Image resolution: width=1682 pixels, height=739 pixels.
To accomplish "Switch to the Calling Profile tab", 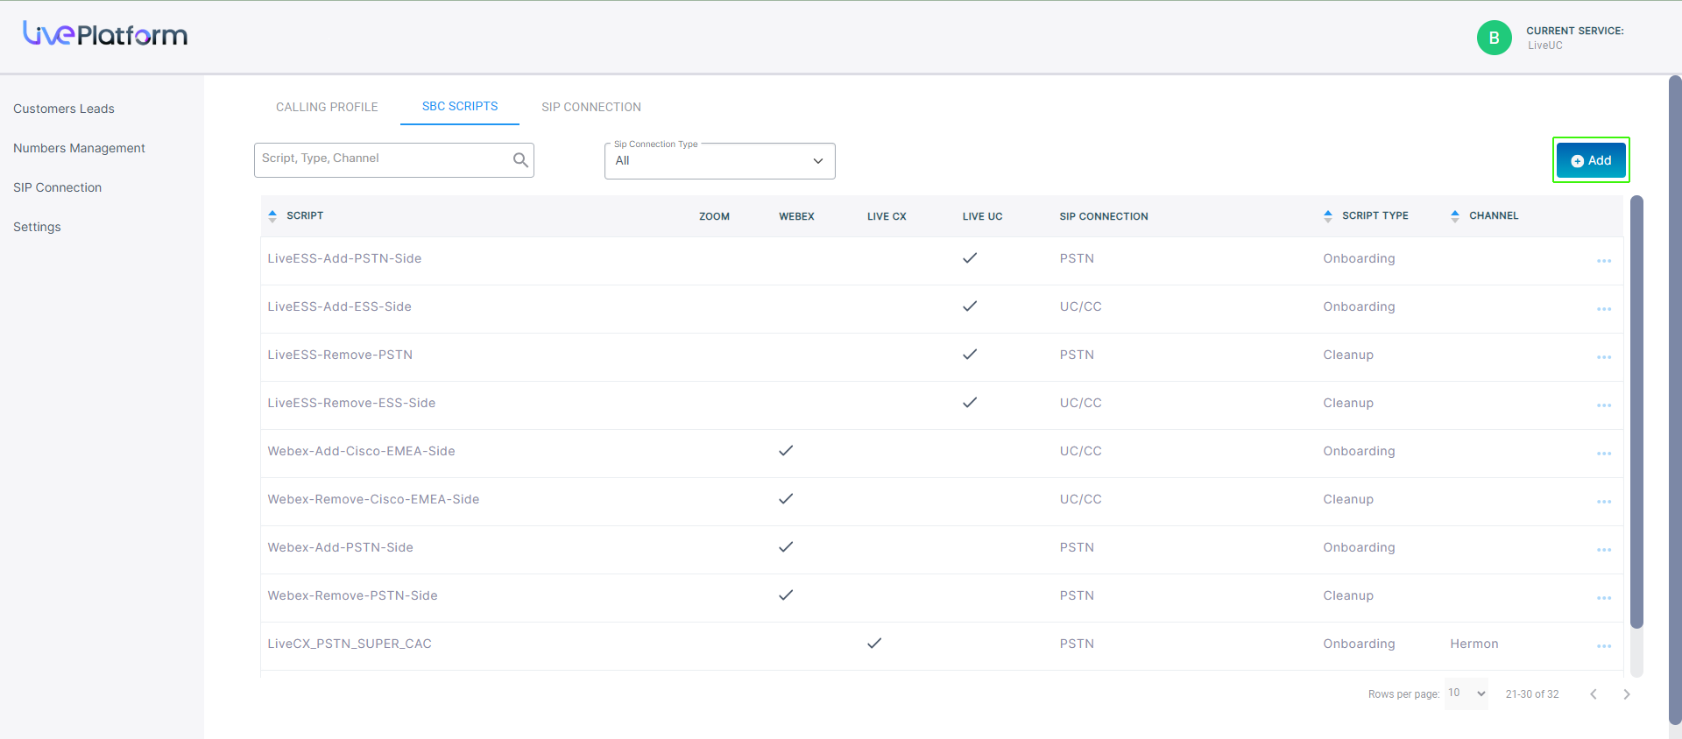I will click(x=327, y=107).
